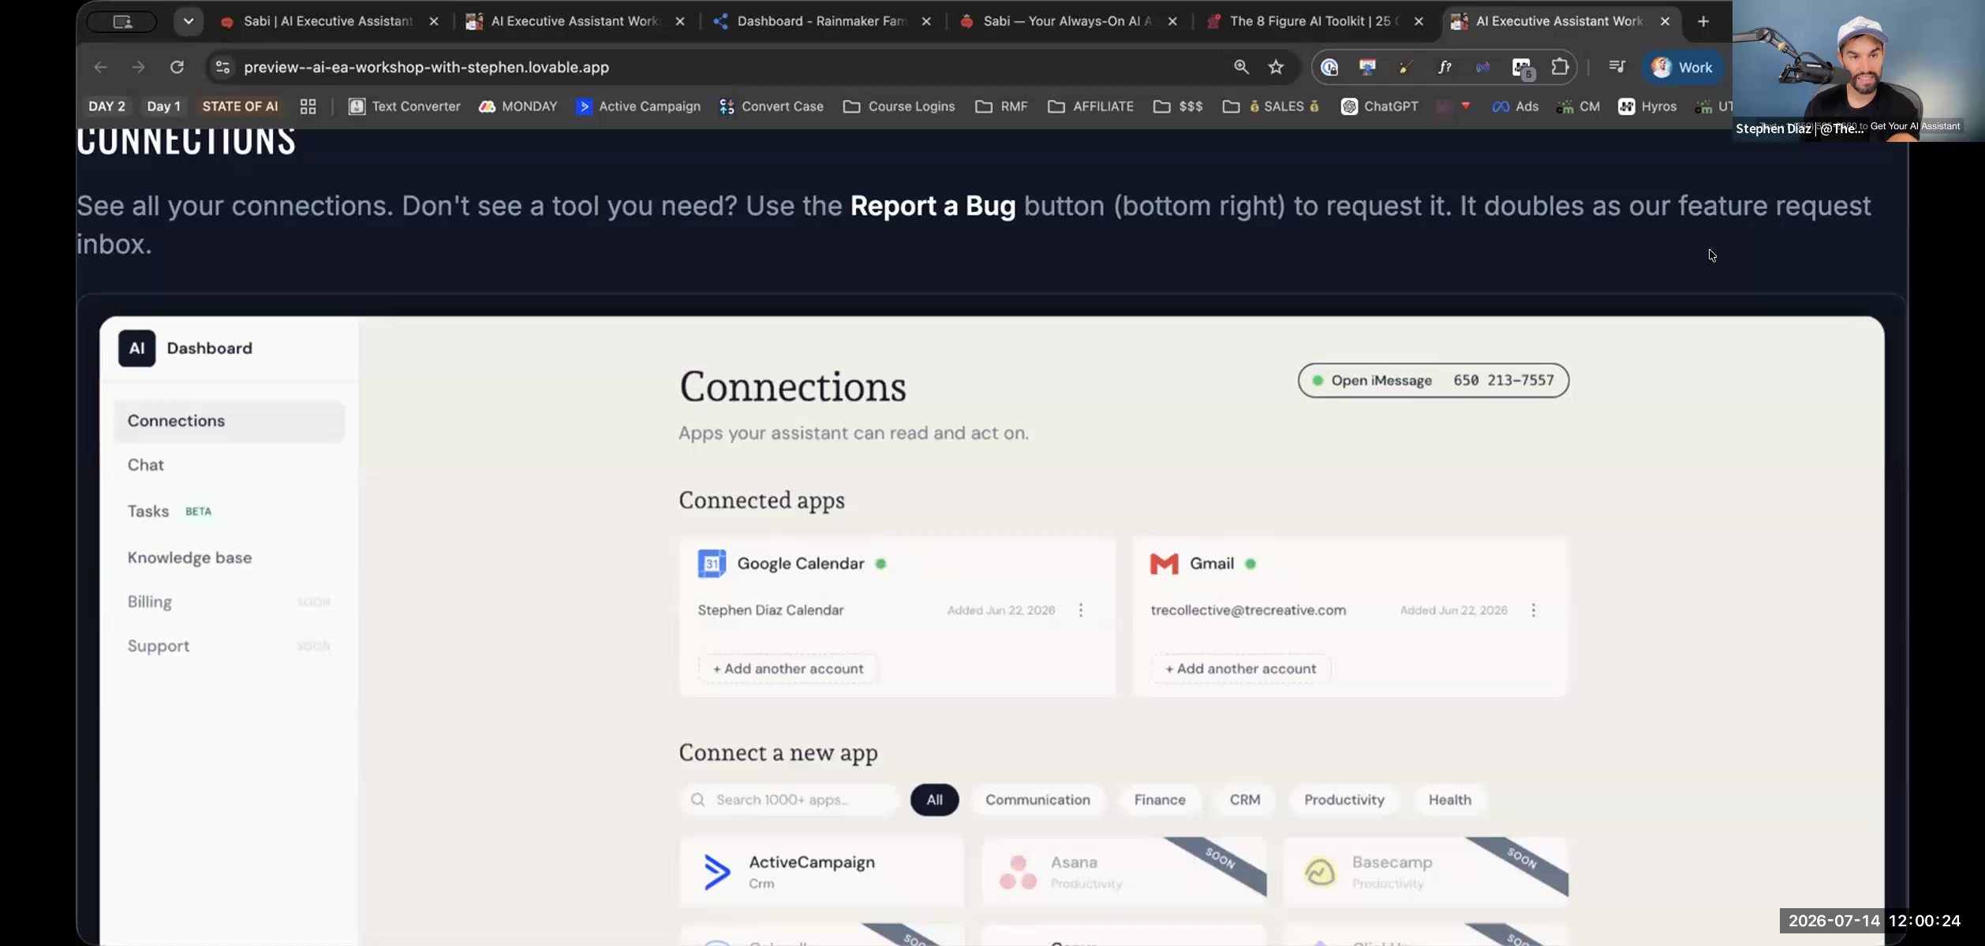Image resolution: width=1985 pixels, height=946 pixels.
Task: Expand the AFFILIATE bookmark folder
Action: point(1090,106)
